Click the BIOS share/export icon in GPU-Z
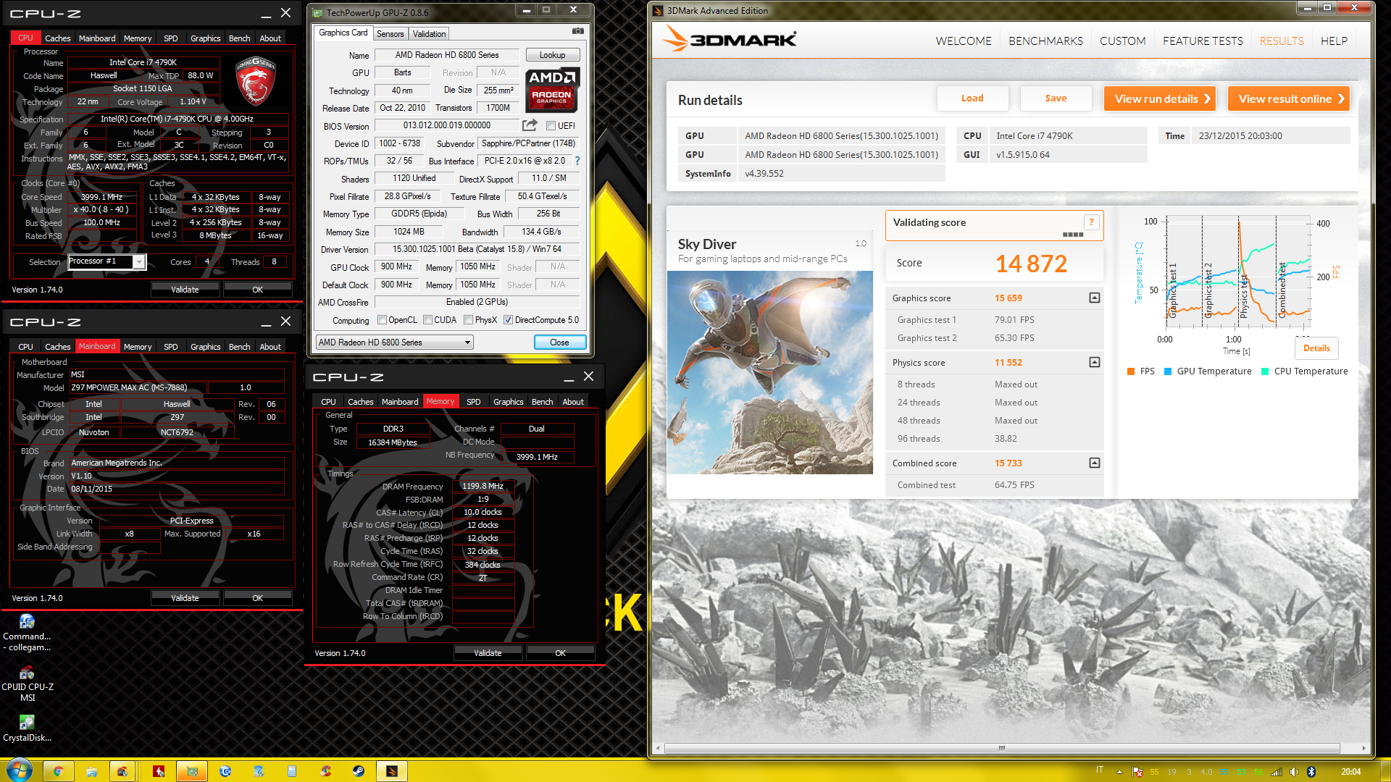Viewport: 1391px width, 782px height. [530, 125]
